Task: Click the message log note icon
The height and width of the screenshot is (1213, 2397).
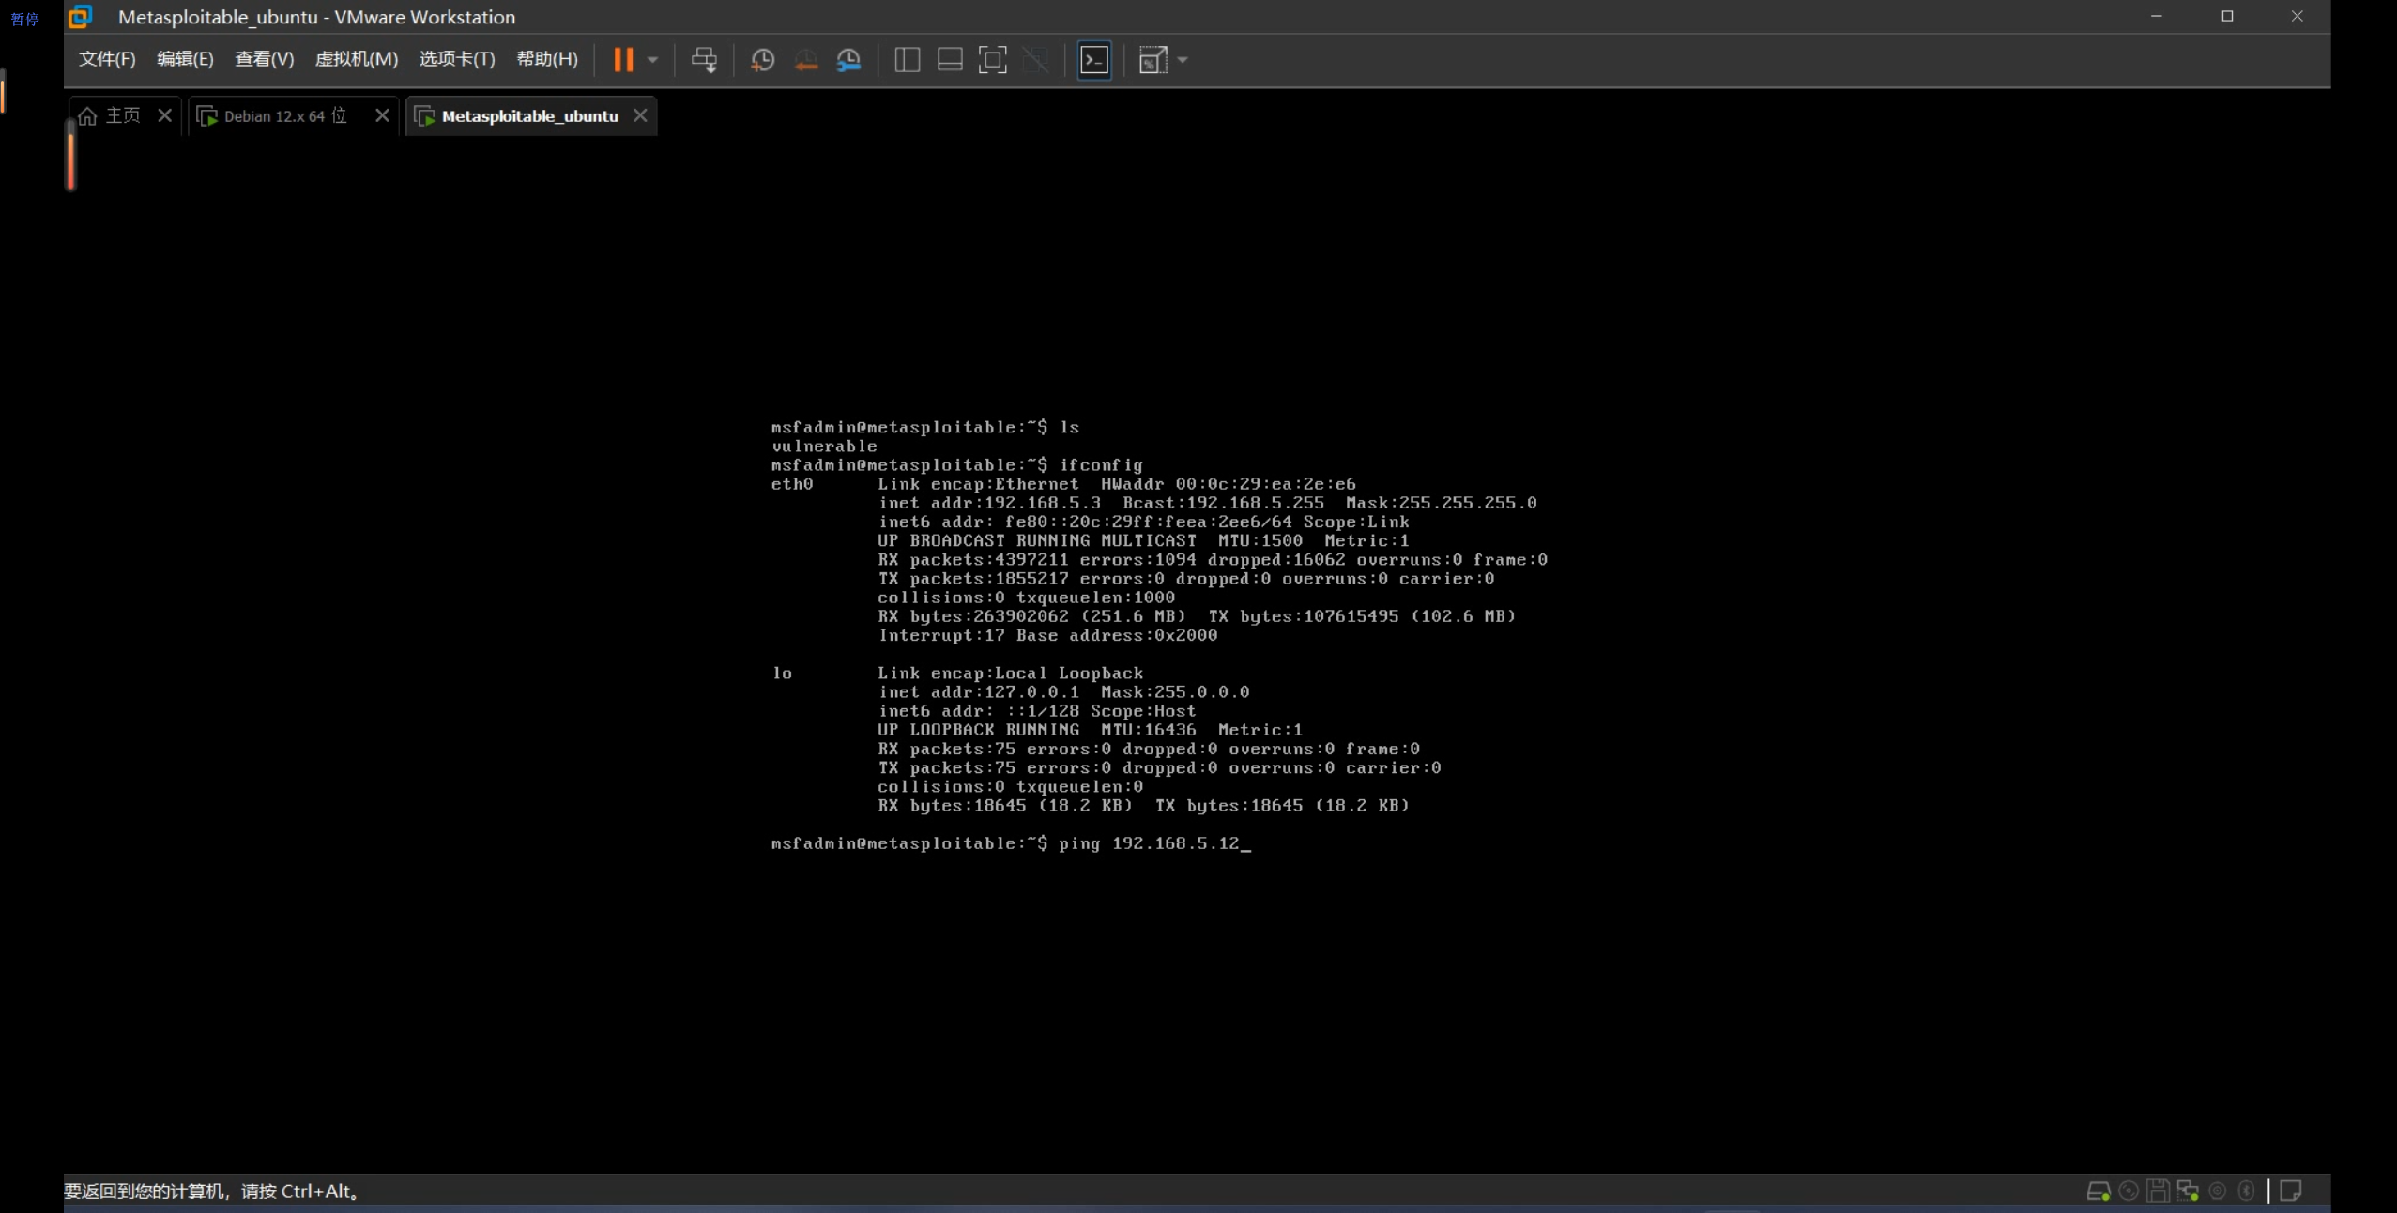Action: click(x=2290, y=1190)
